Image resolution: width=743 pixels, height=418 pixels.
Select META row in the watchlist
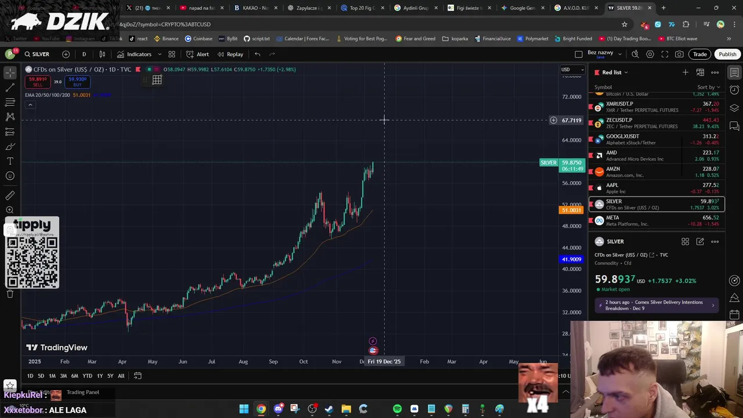[657, 221]
